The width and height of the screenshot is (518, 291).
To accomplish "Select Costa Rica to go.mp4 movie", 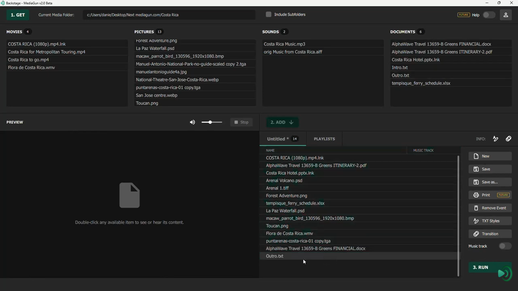I will [67, 60].
